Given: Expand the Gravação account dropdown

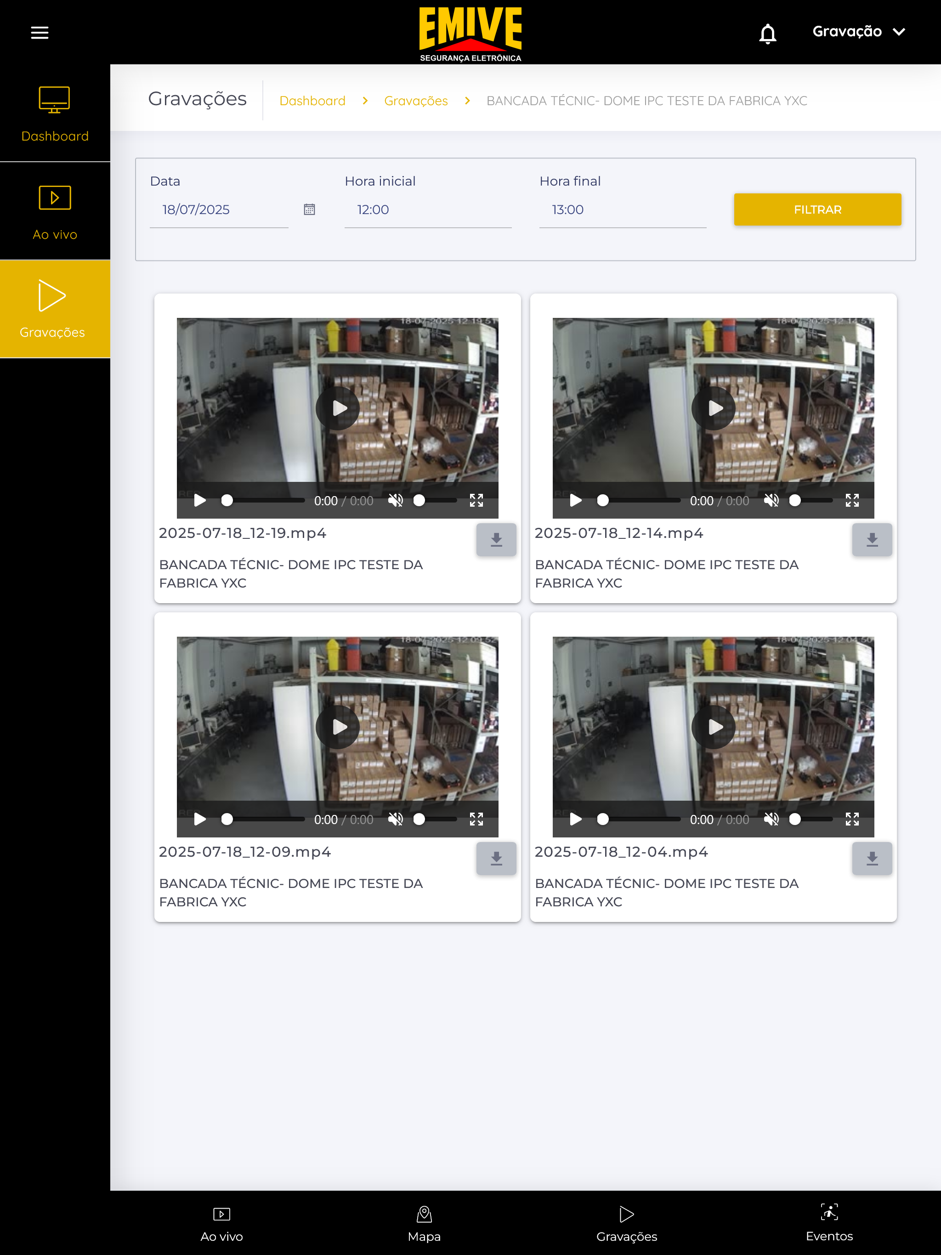Looking at the screenshot, I should coord(858,31).
